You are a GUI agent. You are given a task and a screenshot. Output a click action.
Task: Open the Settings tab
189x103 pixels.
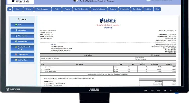click(x=148, y=9)
